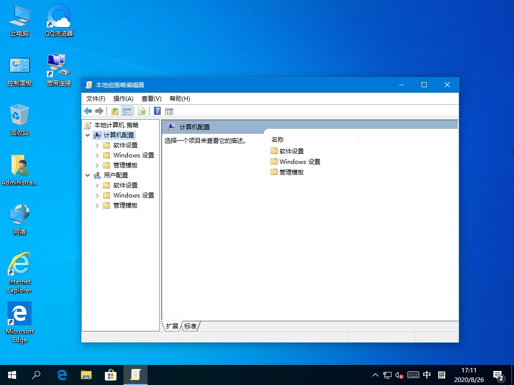Open QQ浏览器 from the desktop

[x=58, y=20]
